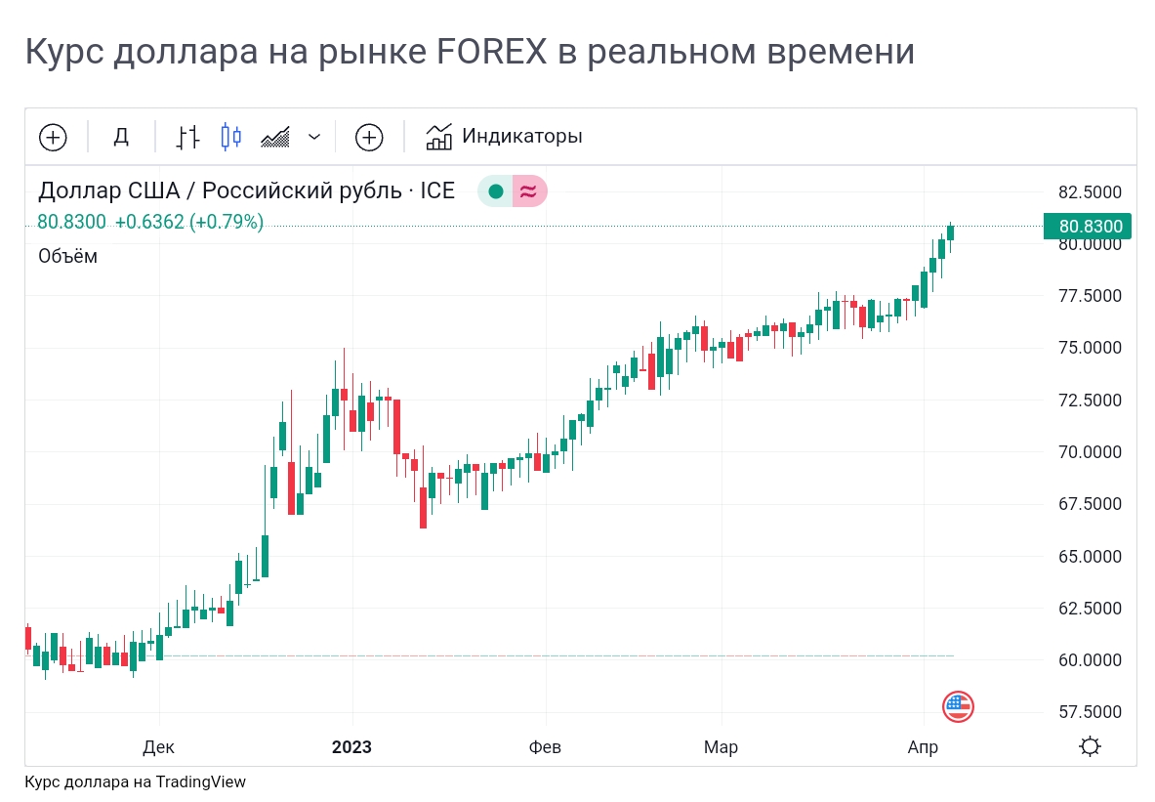Click the US flag event icon
The width and height of the screenshot is (1155, 802).
point(958,706)
